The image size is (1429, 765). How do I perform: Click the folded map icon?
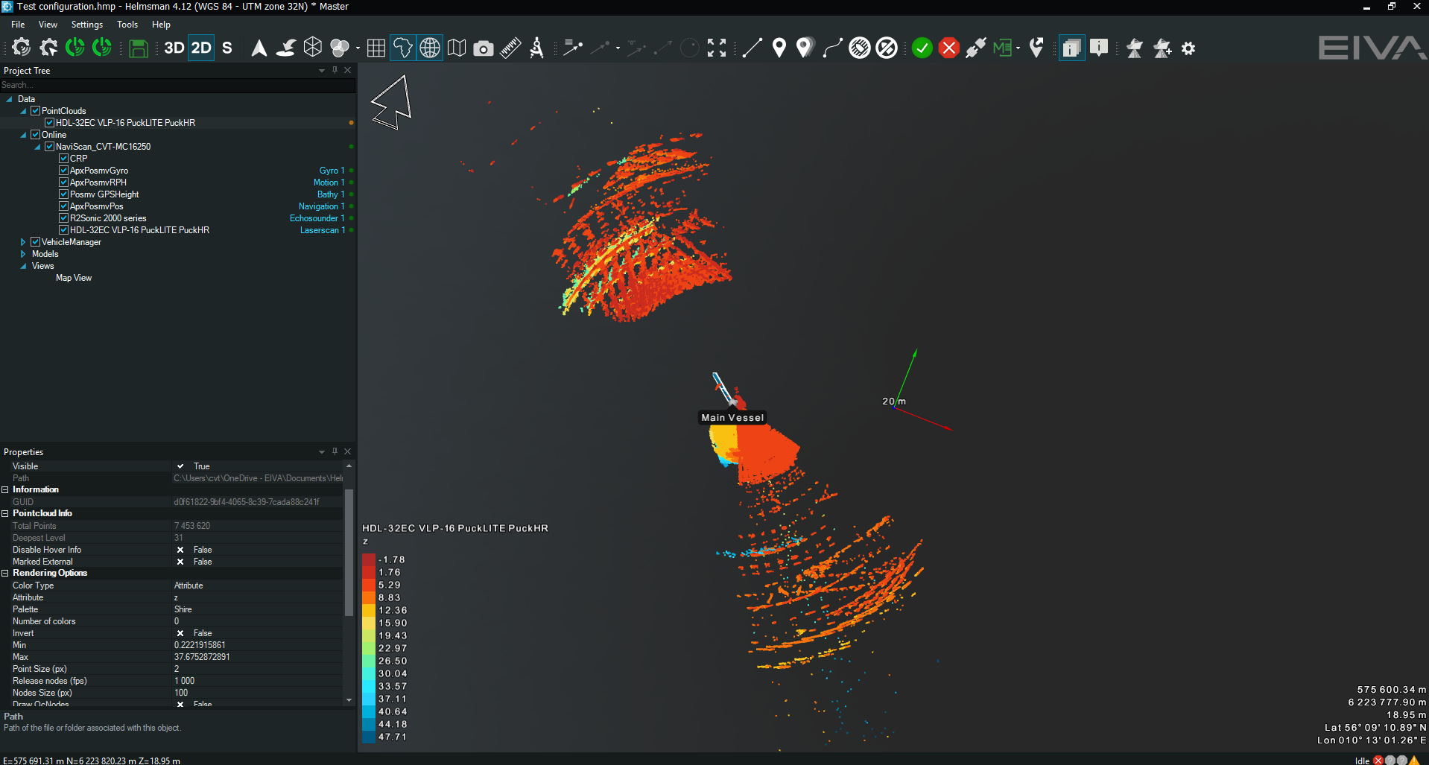point(457,48)
